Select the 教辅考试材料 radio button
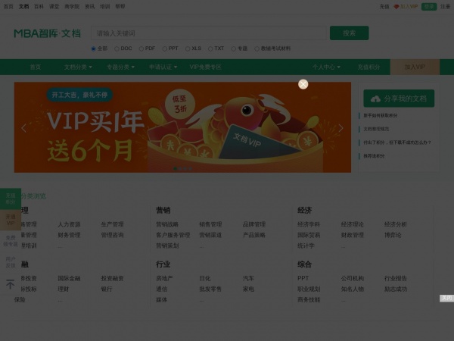Screen dimensions: 454x341 (257, 48)
